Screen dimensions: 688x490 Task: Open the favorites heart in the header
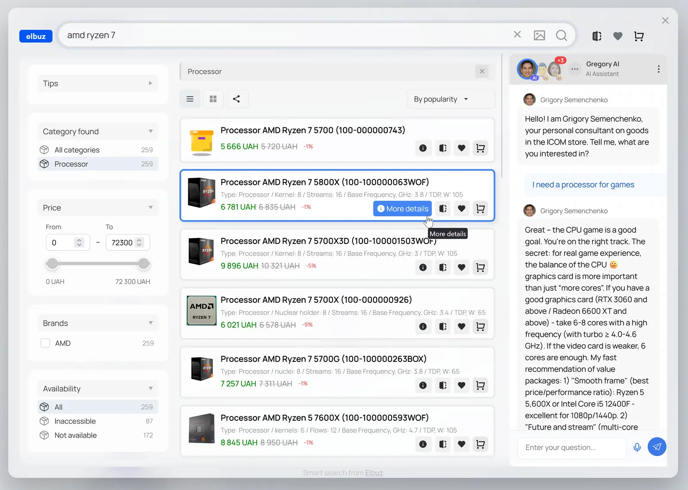coord(618,36)
